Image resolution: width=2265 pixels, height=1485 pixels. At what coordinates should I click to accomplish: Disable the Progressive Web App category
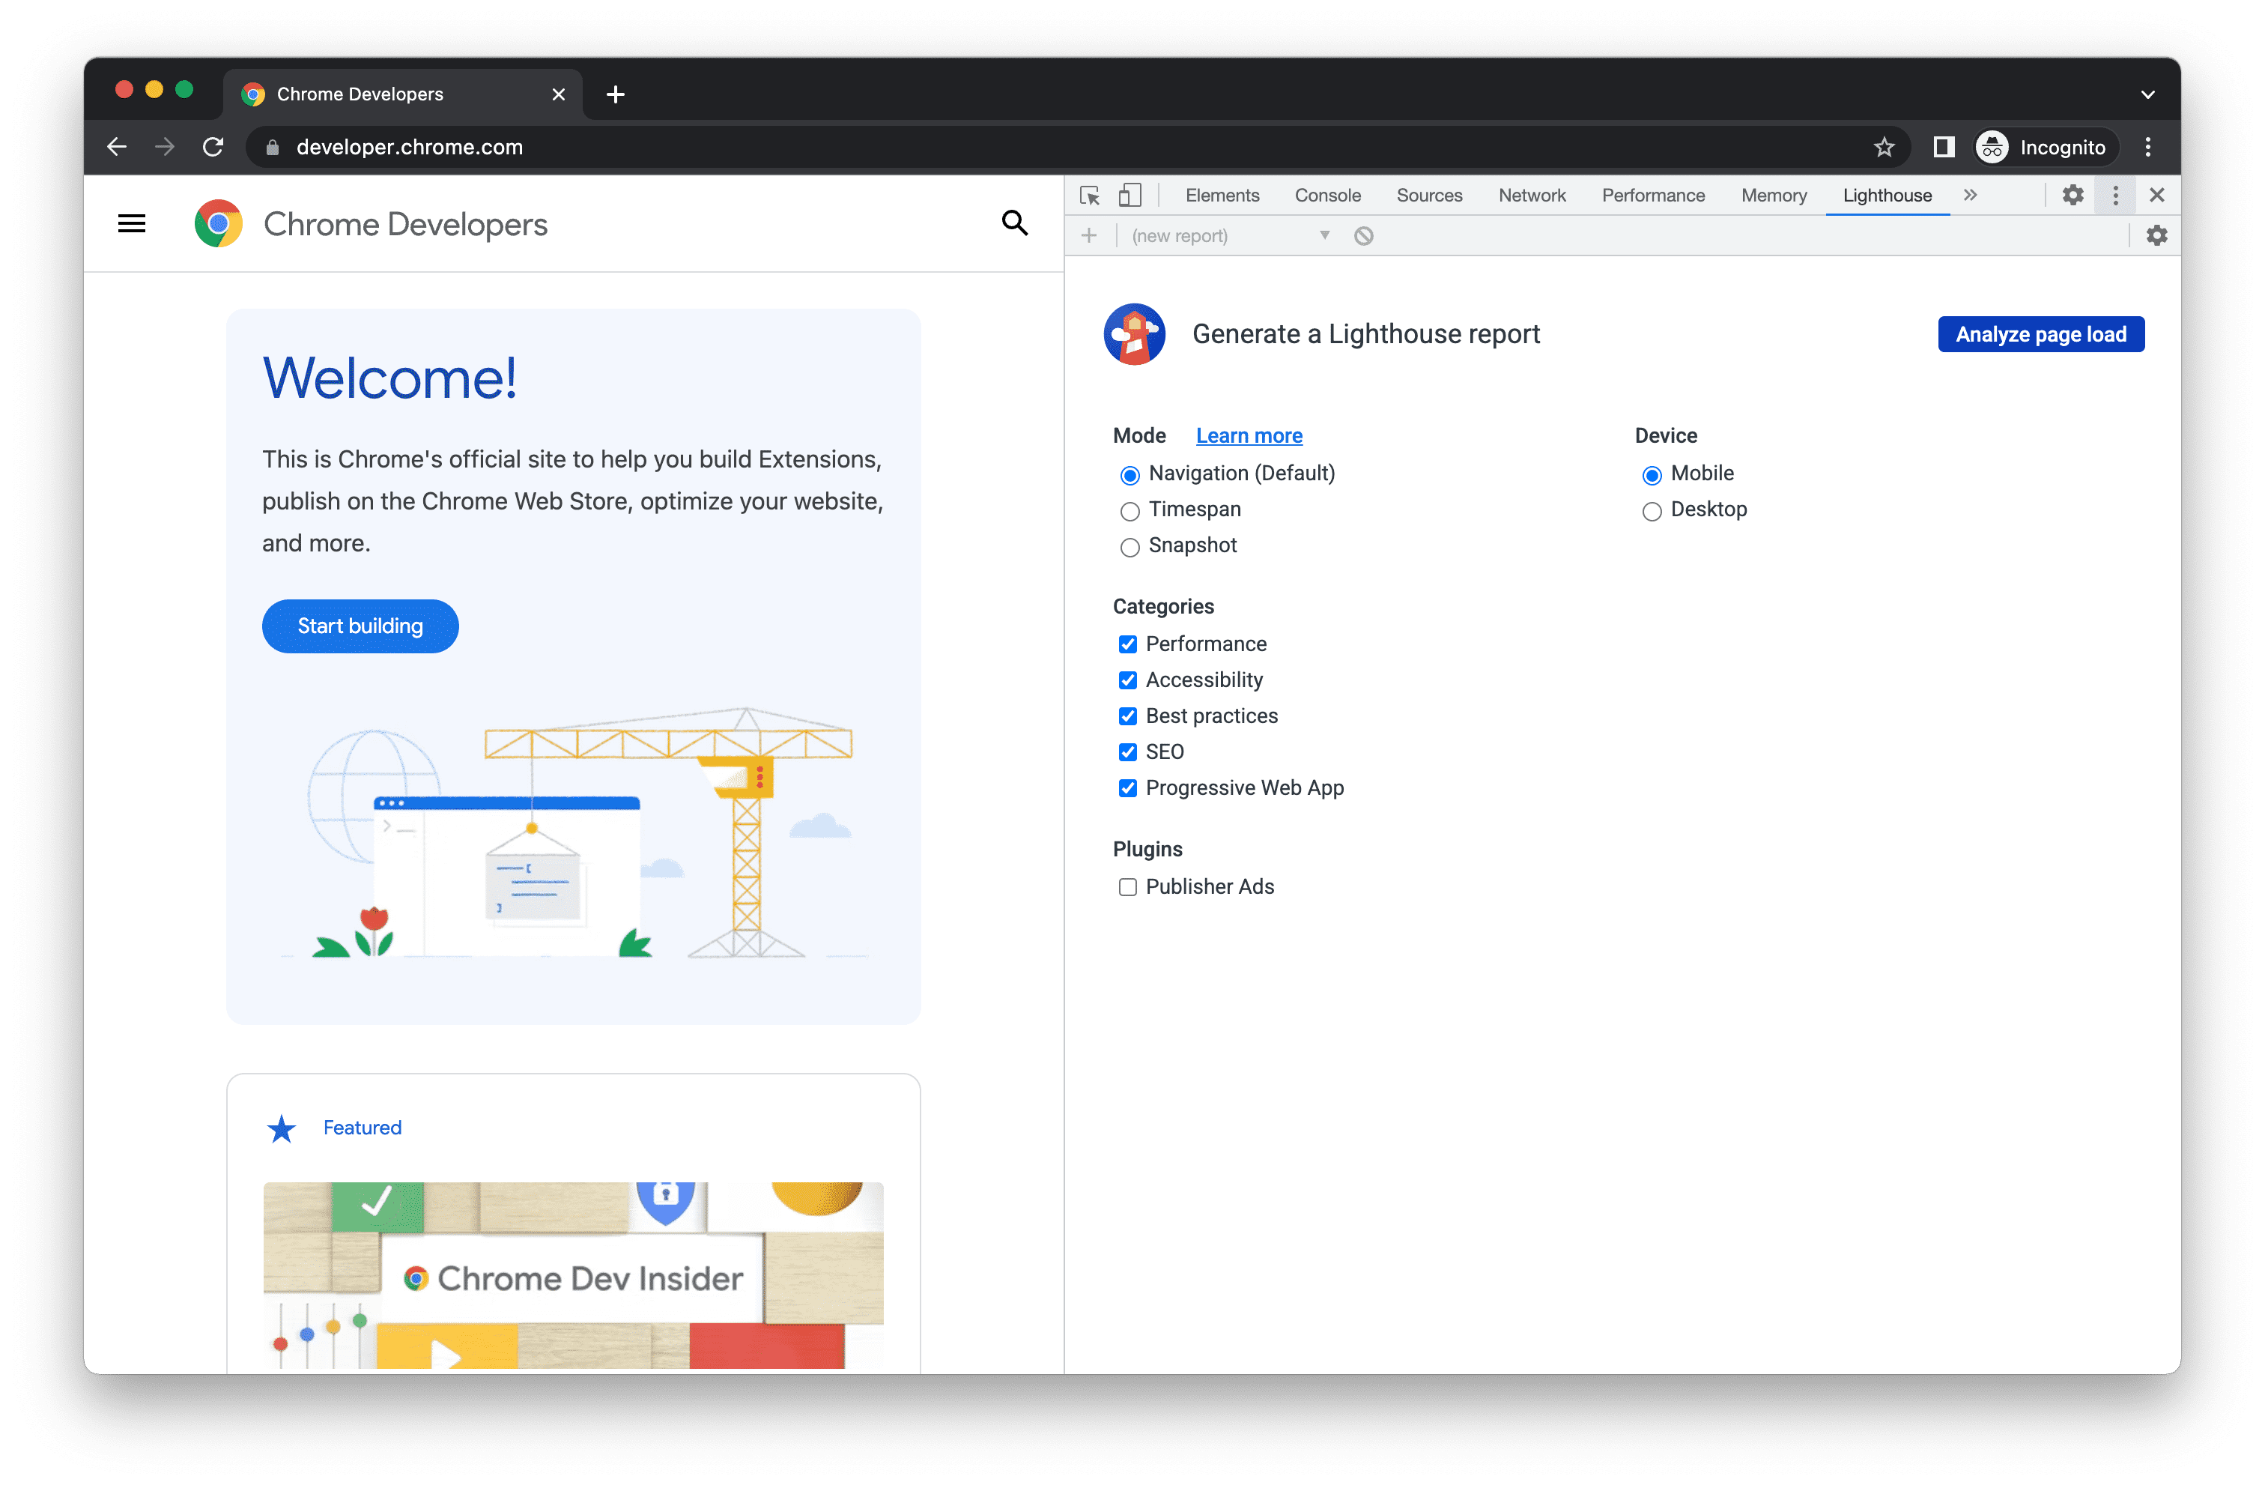[1125, 787]
